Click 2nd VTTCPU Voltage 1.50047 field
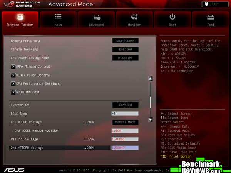This screenshot has width=231, height=173. pos(125,148)
